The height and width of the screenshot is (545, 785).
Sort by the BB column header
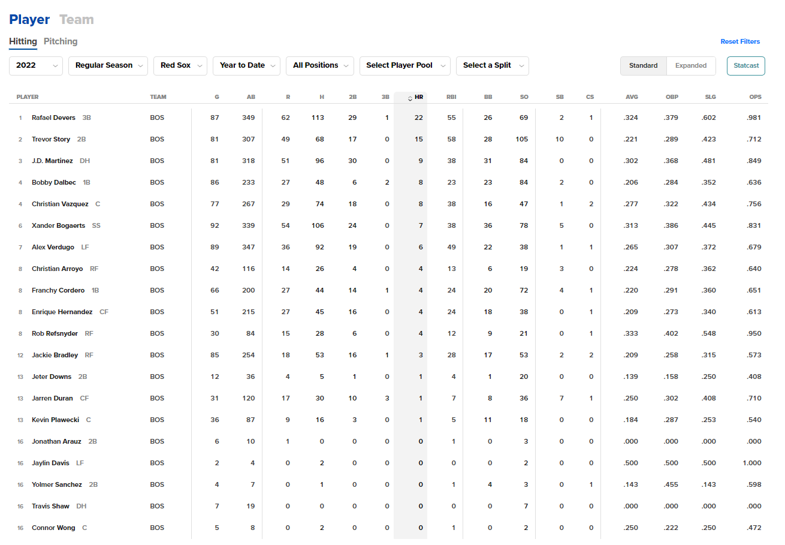488,97
